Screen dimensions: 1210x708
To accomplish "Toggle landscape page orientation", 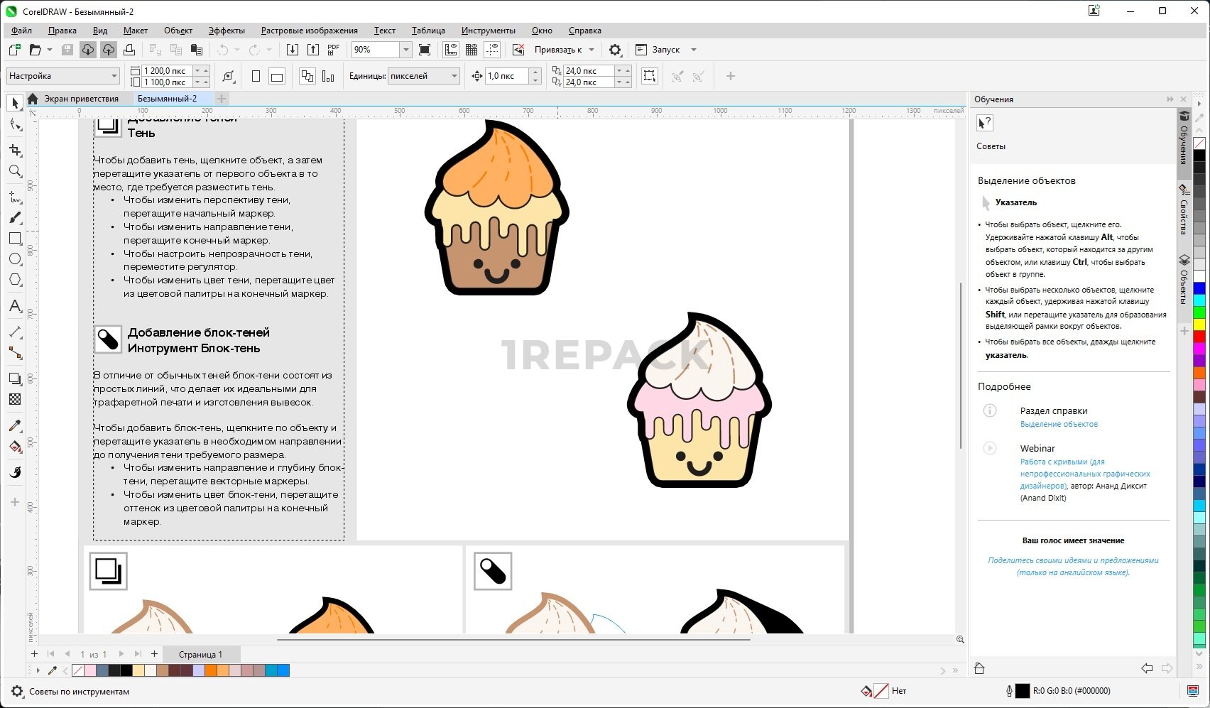I will [x=277, y=77].
